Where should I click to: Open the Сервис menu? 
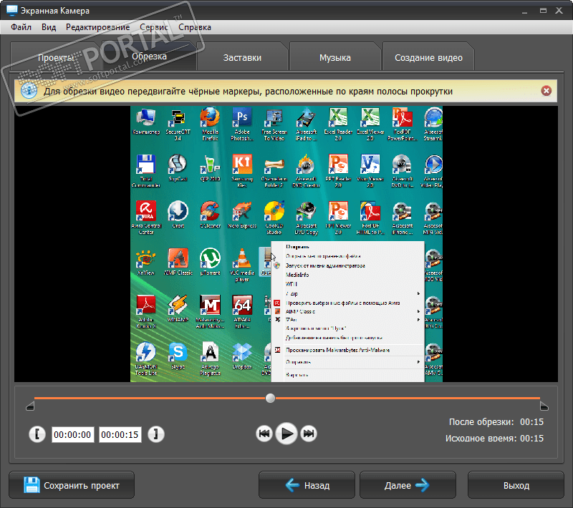click(154, 27)
